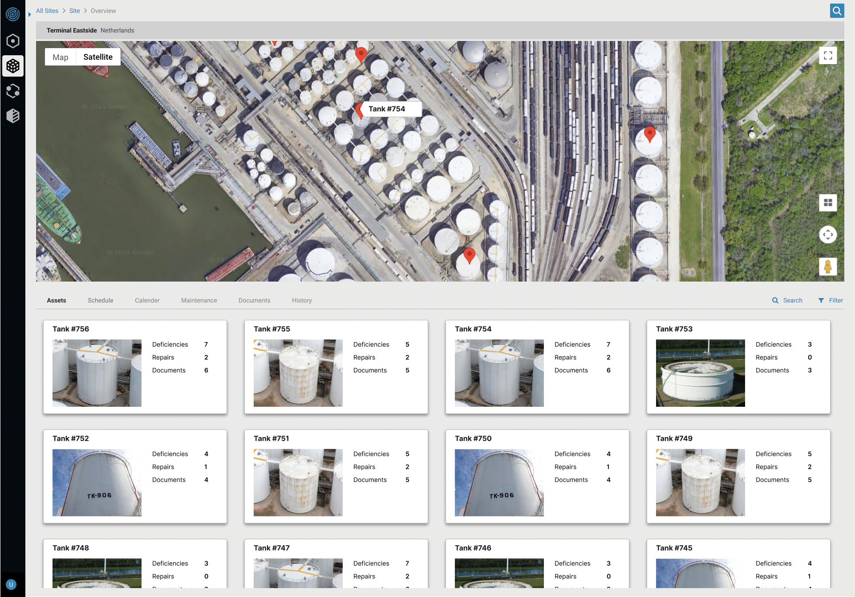855x597 pixels.
Task: Open Tank #751 card title
Action: click(271, 438)
